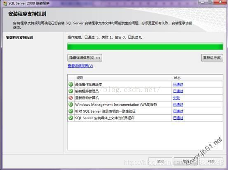Click the green progress bar
Viewport: 228px width, 170px height.
pyautogui.click(x=145, y=47)
